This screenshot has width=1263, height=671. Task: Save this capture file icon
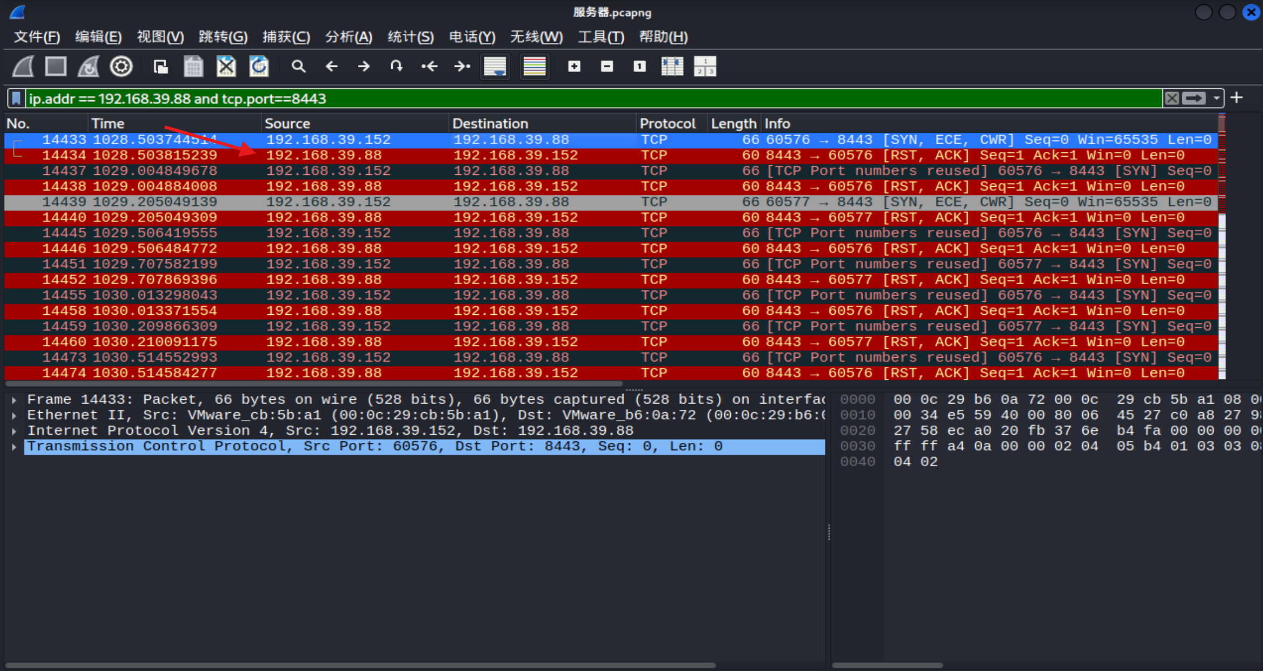pyautogui.click(x=193, y=67)
